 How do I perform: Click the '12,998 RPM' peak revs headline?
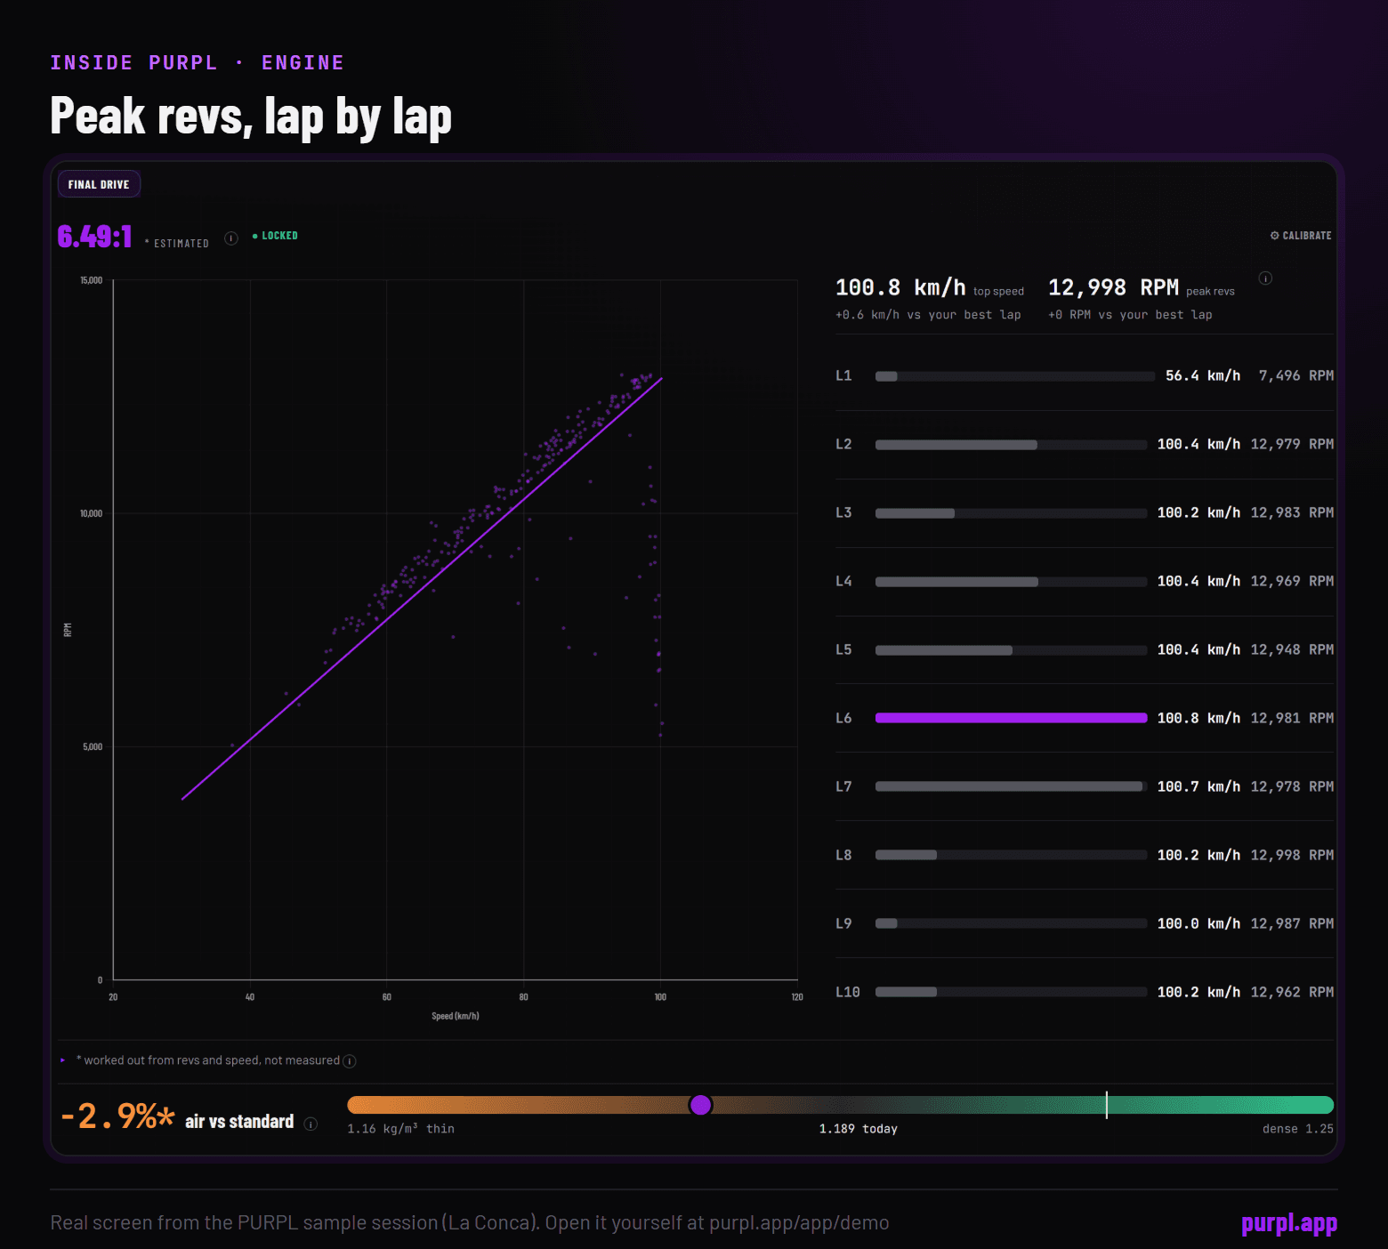(x=1113, y=287)
